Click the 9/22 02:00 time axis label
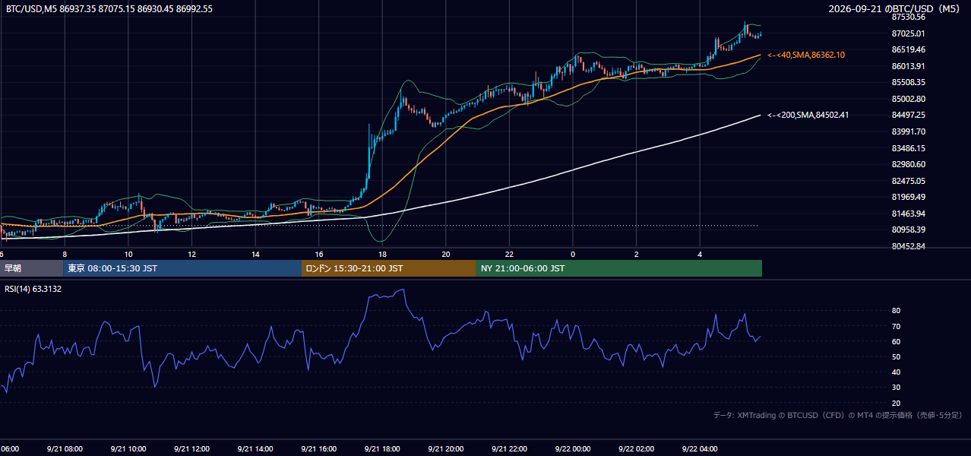The width and height of the screenshot is (971, 456). tap(636, 449)
